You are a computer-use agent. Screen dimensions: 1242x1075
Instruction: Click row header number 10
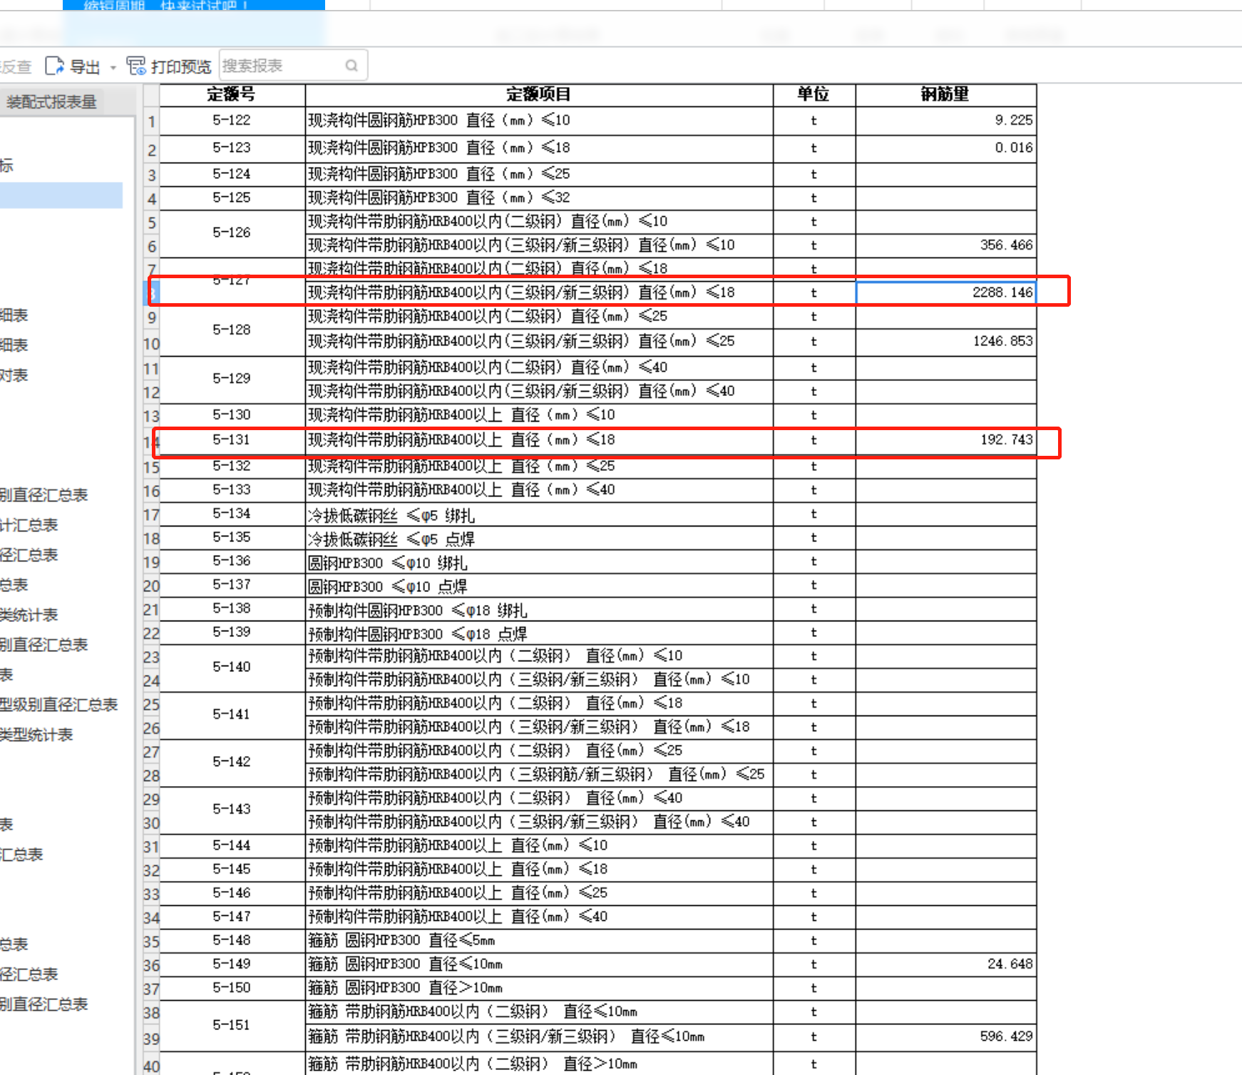[151, 344]
